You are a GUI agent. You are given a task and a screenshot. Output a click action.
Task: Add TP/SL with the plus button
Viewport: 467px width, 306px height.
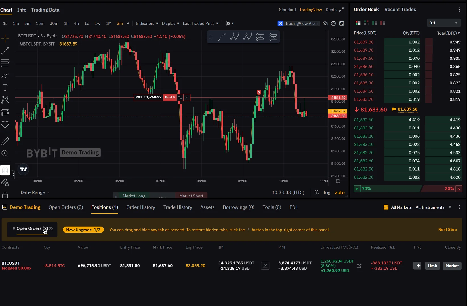(417, 266)
